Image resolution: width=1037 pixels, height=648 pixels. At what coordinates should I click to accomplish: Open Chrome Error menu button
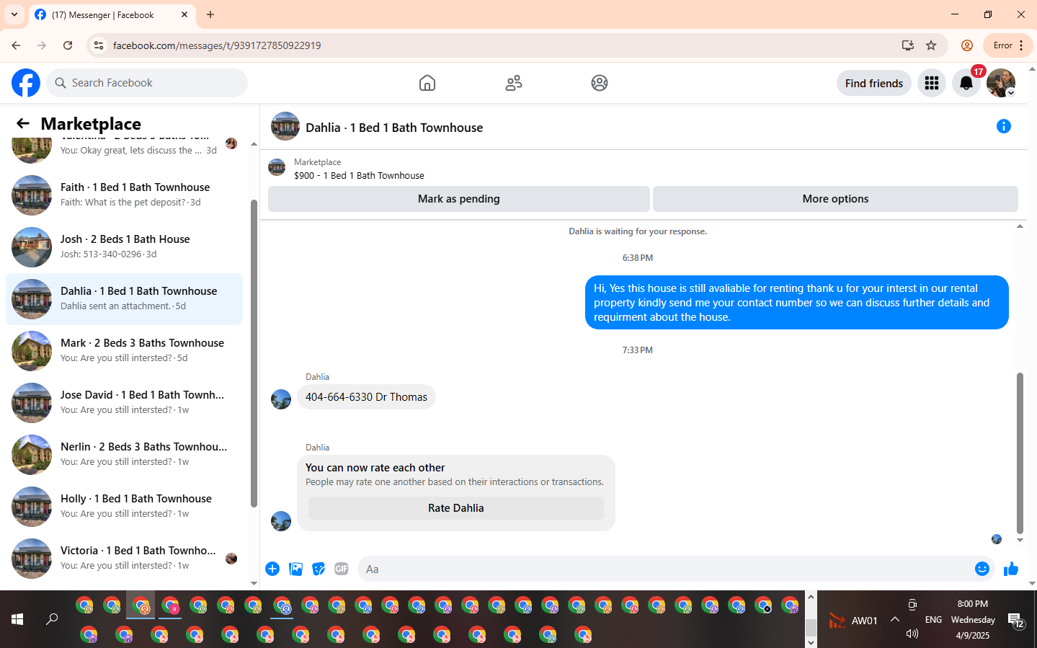(1008, 45)
